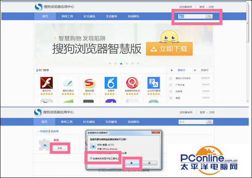The image size is (252, 178).
Task: Open 首页 tab on the search results page
Action: pos(44,122)
